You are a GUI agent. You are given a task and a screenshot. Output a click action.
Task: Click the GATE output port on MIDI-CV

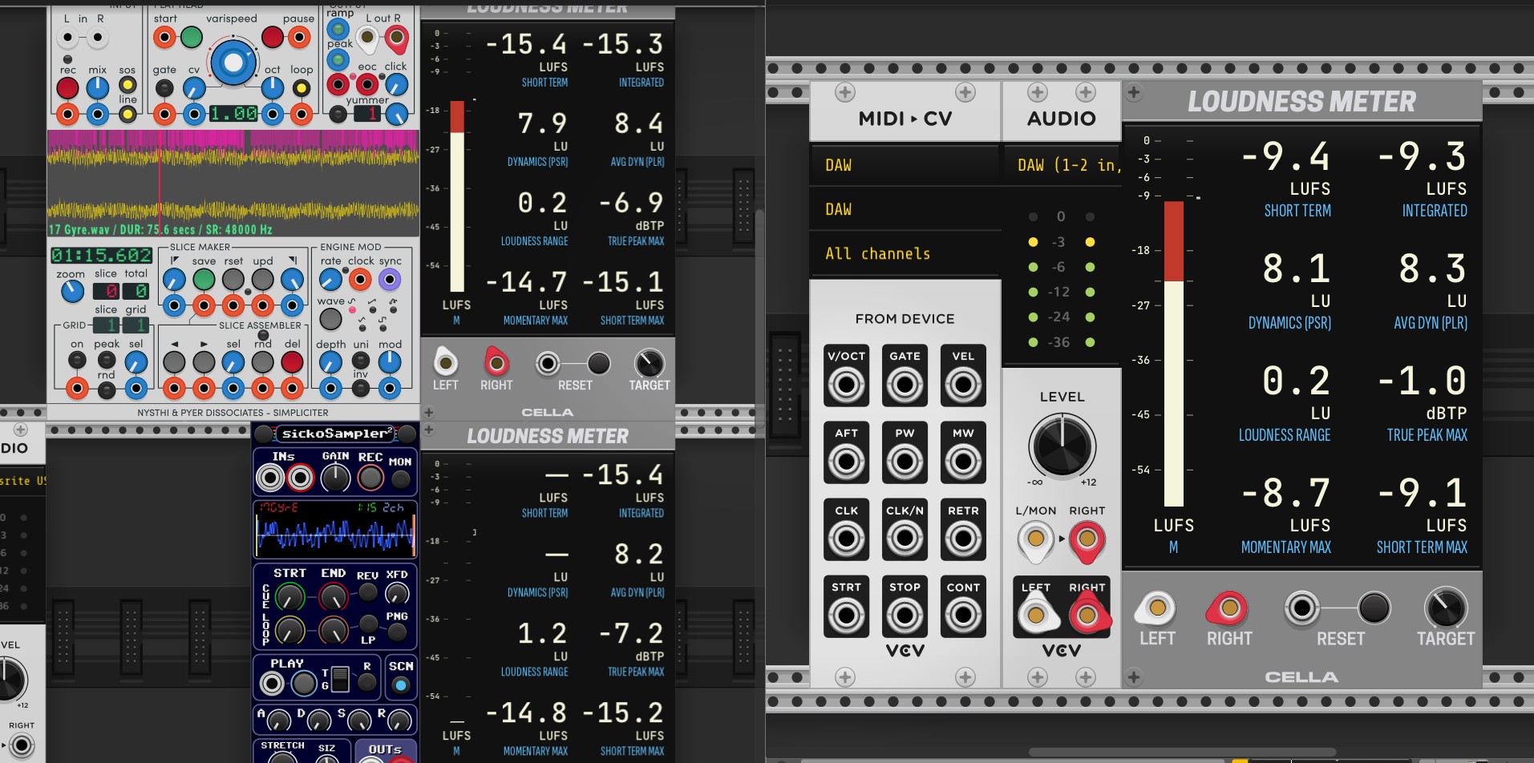[x=905, y=386]
